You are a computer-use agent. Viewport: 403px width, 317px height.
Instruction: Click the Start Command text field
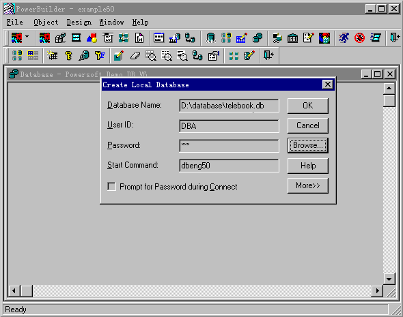[x=229, y=166]
